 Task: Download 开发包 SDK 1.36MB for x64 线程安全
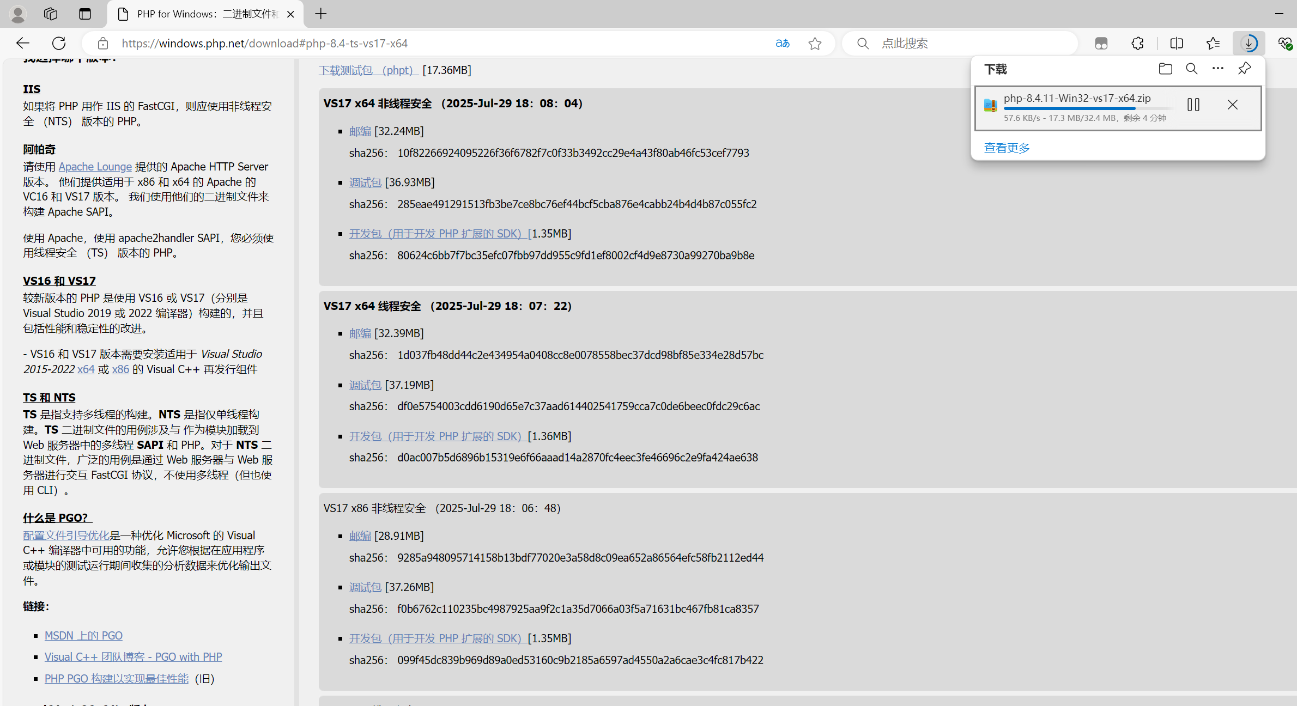[437, 436]
